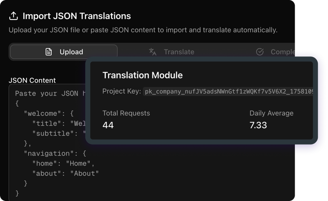The image size is (328, 201).
Task: Click the Daily Average label
Action: coord(271,113)
